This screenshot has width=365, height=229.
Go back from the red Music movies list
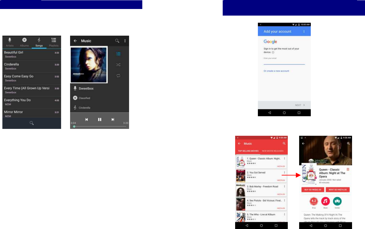239,144
